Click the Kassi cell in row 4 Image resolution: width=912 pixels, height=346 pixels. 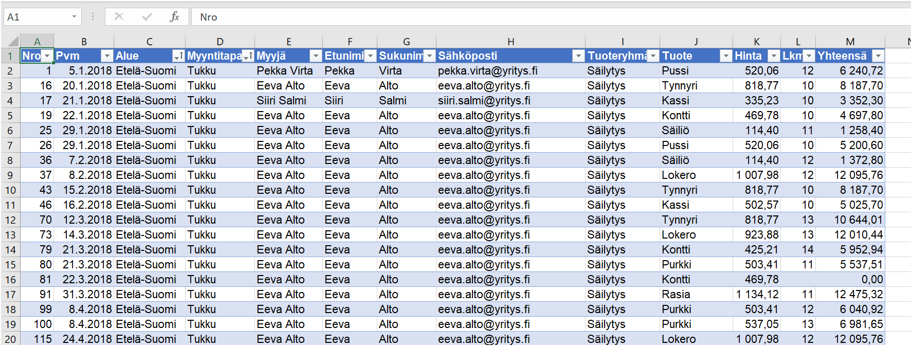point(696,101)
